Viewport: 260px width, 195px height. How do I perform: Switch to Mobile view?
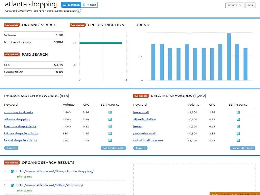pos(90,5)
